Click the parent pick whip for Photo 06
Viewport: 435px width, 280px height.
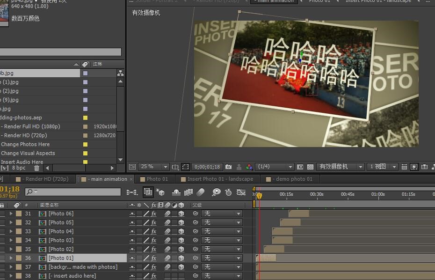(196, 214)
